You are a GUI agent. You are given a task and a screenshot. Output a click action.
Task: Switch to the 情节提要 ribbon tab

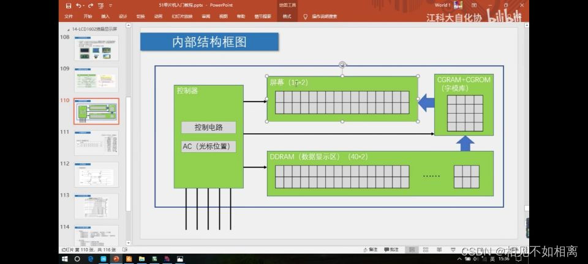263,16
